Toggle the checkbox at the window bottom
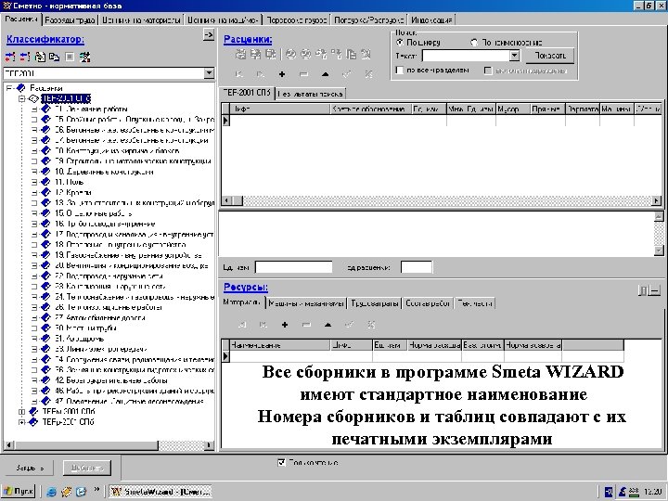This screenshot has height=501, width=668. tap(281, 462)
